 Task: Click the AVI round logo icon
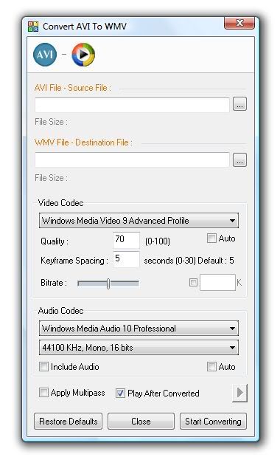45,55
